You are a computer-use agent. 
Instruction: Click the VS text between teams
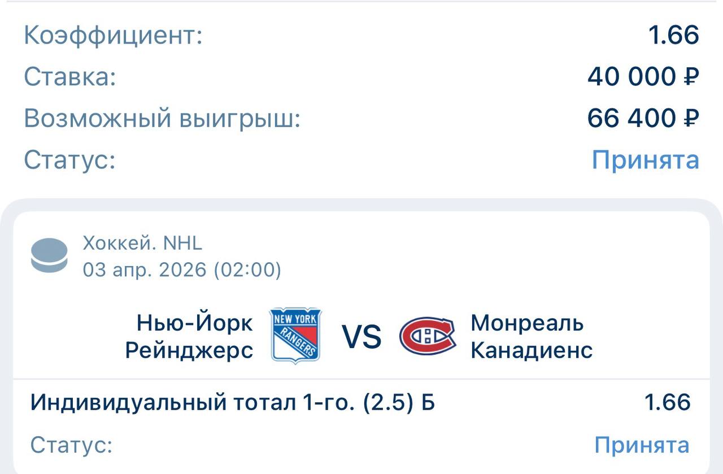coord(361,337)
